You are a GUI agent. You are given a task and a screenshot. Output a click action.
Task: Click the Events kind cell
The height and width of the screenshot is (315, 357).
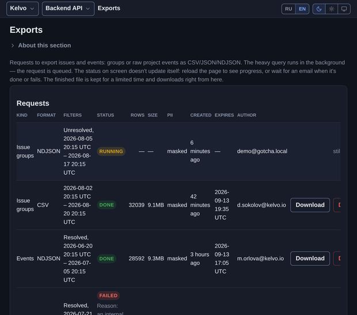tap(25, 258)
